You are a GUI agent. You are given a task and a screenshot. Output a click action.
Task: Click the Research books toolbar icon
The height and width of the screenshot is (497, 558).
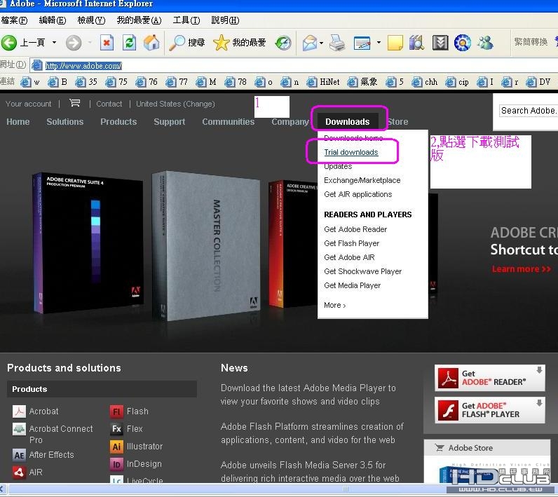click(x=417, y=43)
